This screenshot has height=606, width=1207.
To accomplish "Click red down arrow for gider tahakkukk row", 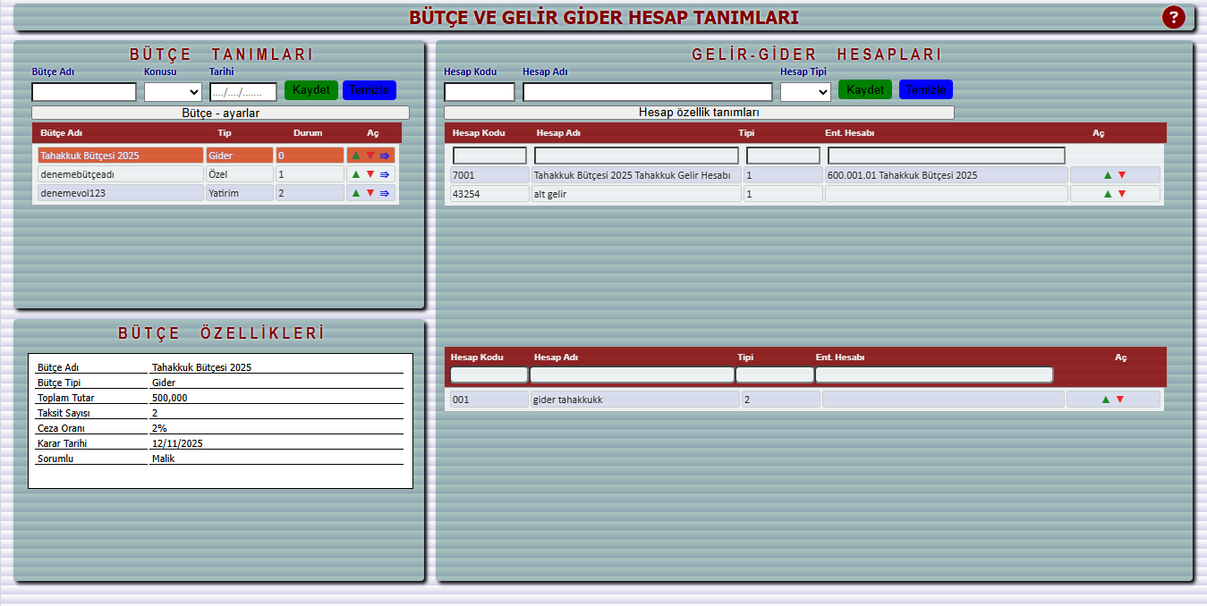I will (x=1120, y=400).
